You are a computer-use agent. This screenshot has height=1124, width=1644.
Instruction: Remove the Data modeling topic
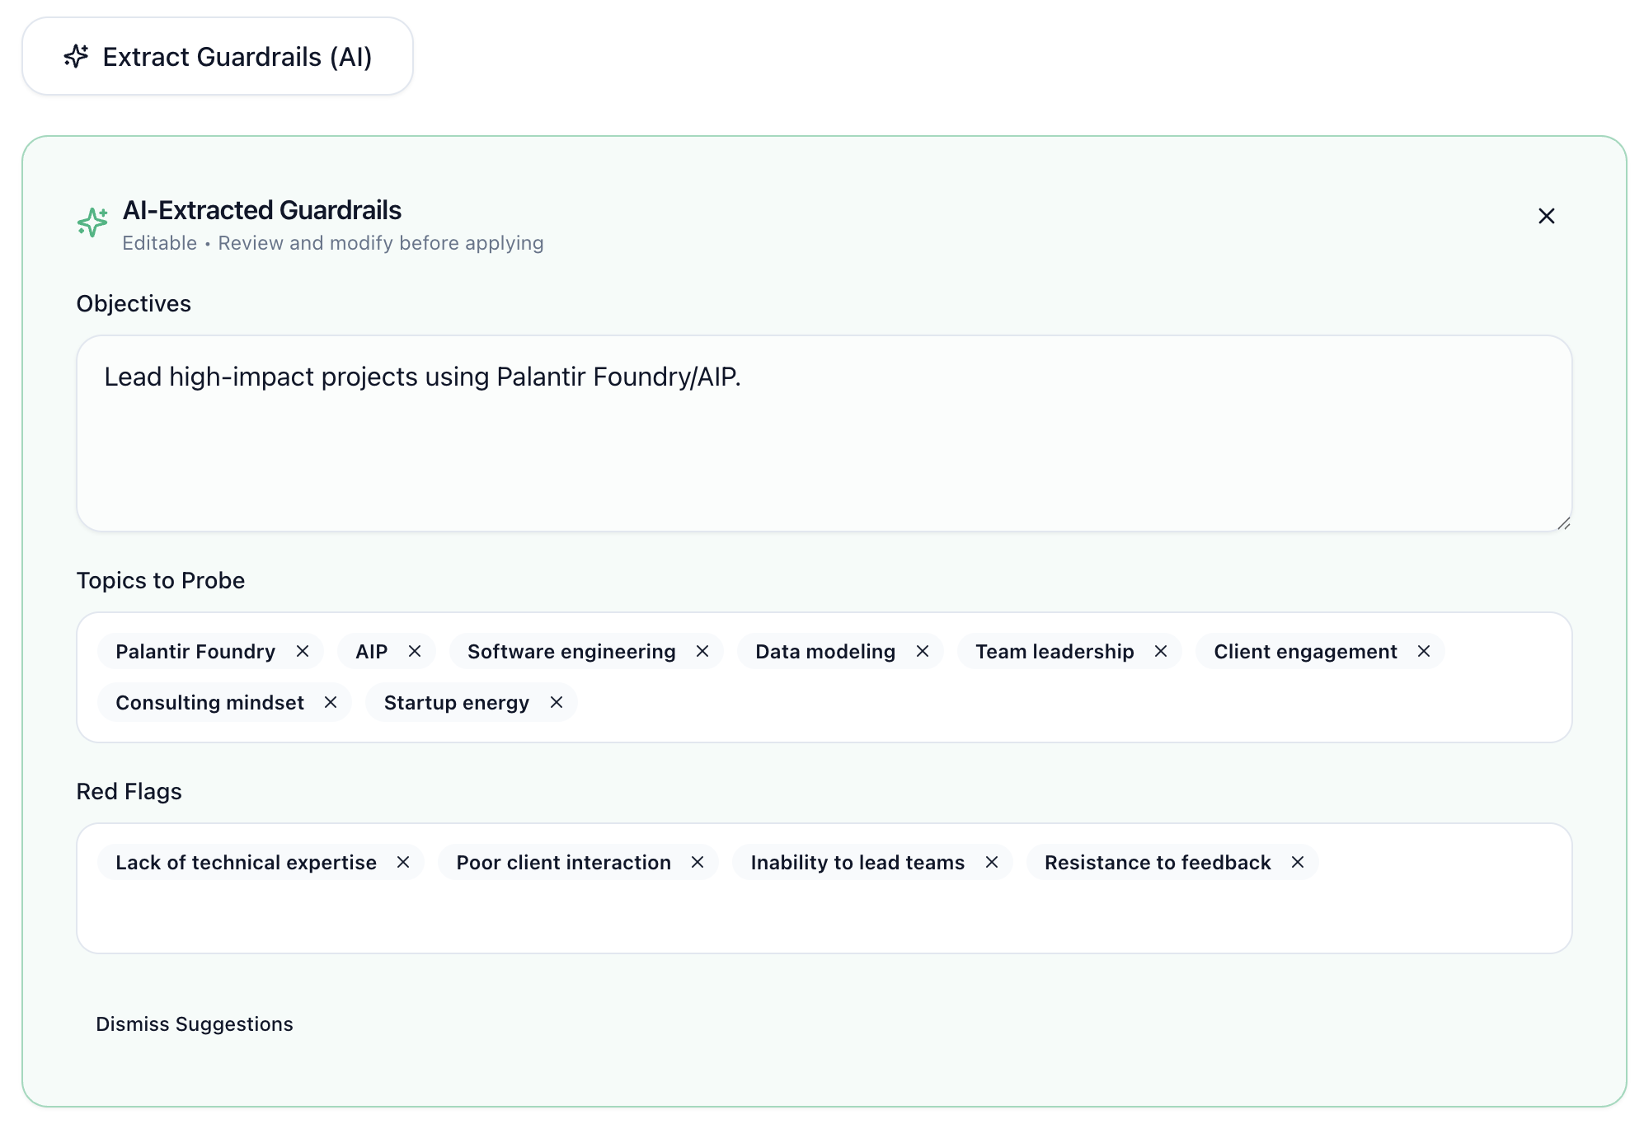(923, 651)
